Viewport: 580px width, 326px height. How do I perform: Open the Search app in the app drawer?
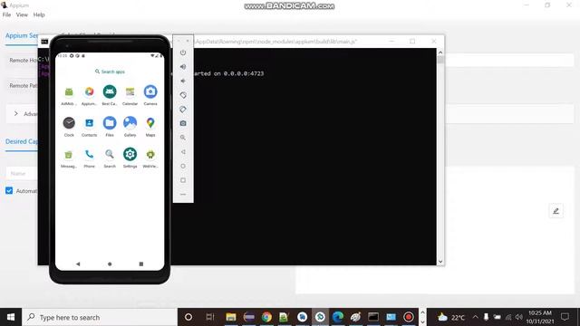click(x=110, y=154)
